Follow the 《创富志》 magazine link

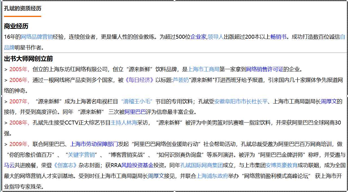tap(65, 166)
